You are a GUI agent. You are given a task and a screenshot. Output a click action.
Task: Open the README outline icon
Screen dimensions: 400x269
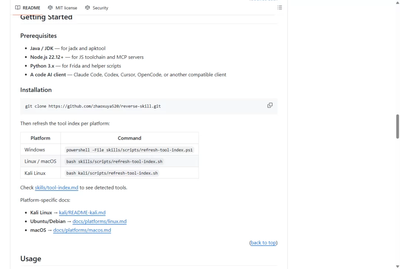coord(280,8)
